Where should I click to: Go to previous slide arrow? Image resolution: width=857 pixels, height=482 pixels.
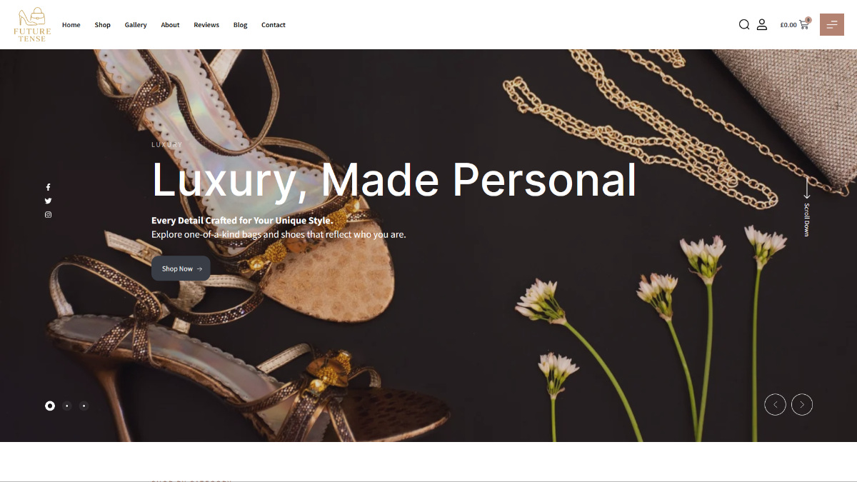click(x=776, y=404)
